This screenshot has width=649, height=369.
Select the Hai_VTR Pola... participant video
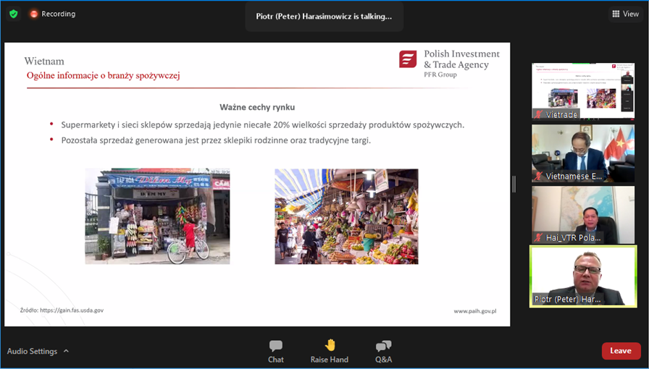(x=583, y=213)
